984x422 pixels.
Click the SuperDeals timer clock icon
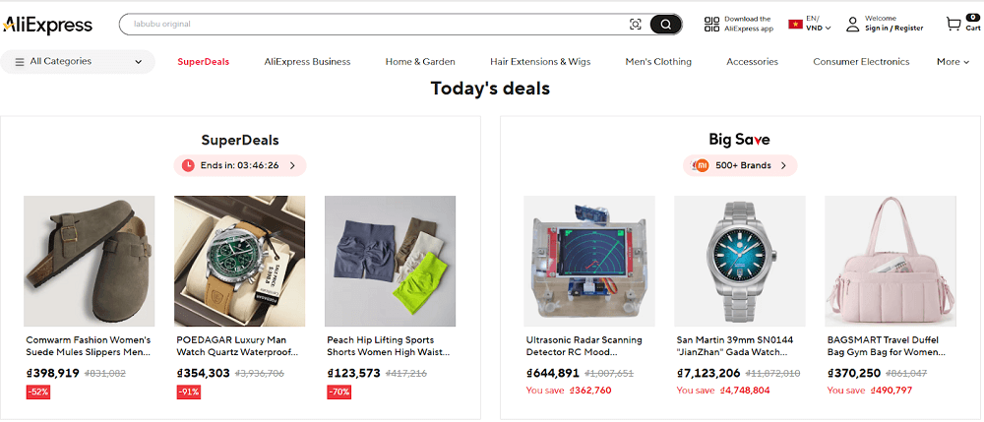(x=187, y=165)
